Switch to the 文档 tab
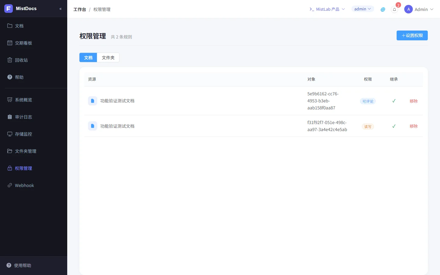 [x=88, y=57]
